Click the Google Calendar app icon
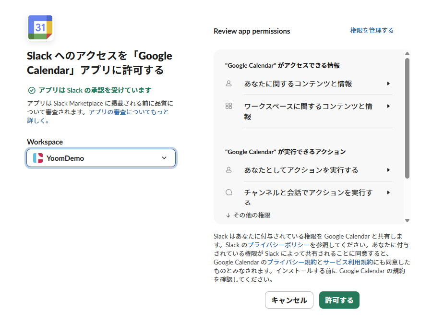 click(x=40, y=27)
